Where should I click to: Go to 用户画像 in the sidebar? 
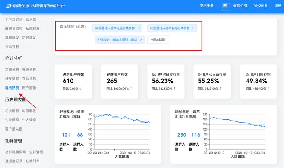[29, 88]
